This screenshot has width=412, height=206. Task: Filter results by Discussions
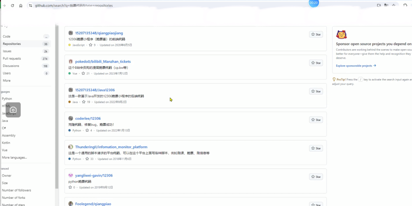click(x=26, y=66)
